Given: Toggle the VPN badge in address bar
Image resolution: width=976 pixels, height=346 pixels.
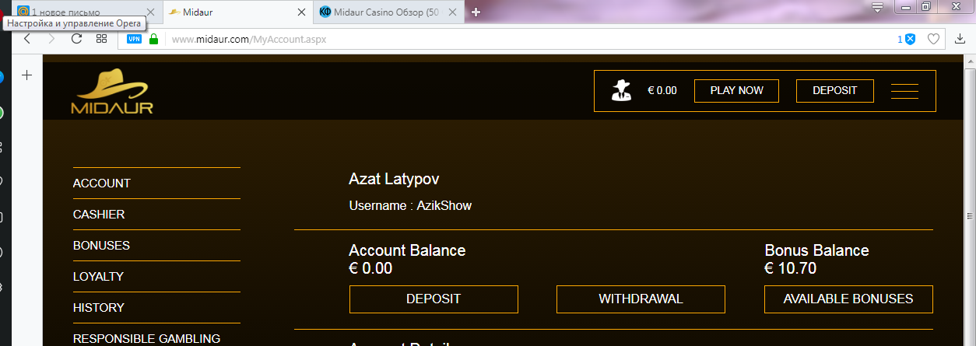Looking at the screenshot, I should pyautogui.click(x=134, y=39).
